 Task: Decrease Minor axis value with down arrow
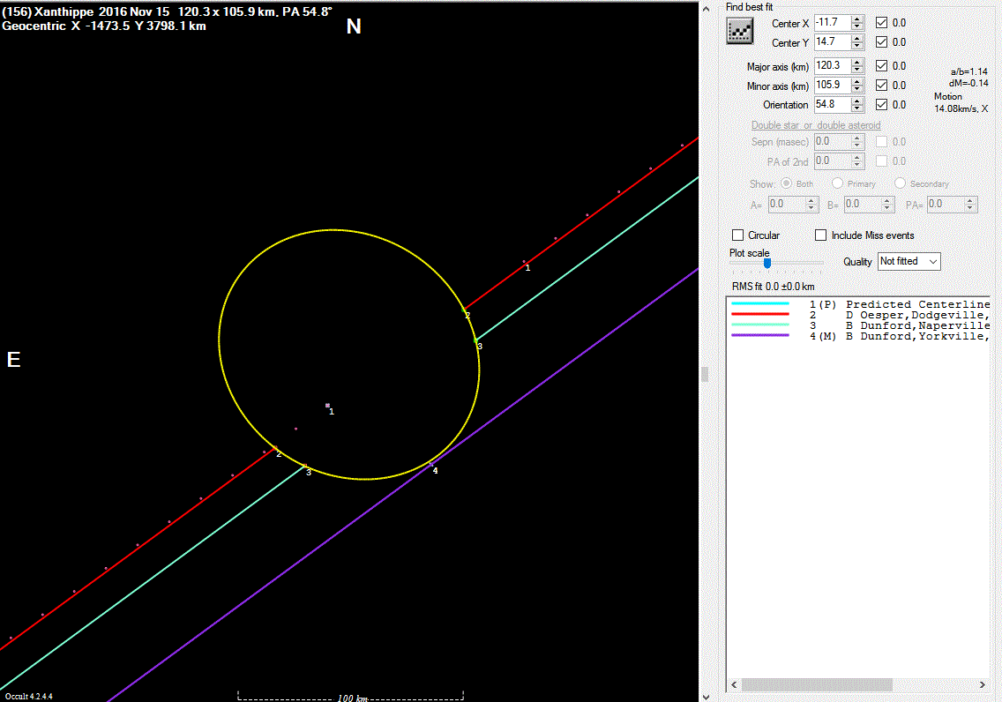pos(857,89)
